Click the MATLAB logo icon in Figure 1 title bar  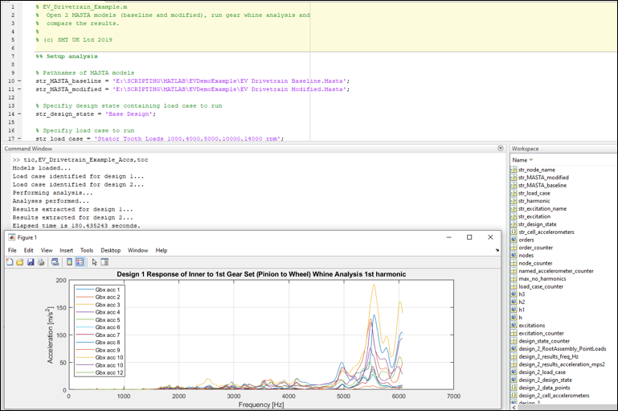pos(11,238)
